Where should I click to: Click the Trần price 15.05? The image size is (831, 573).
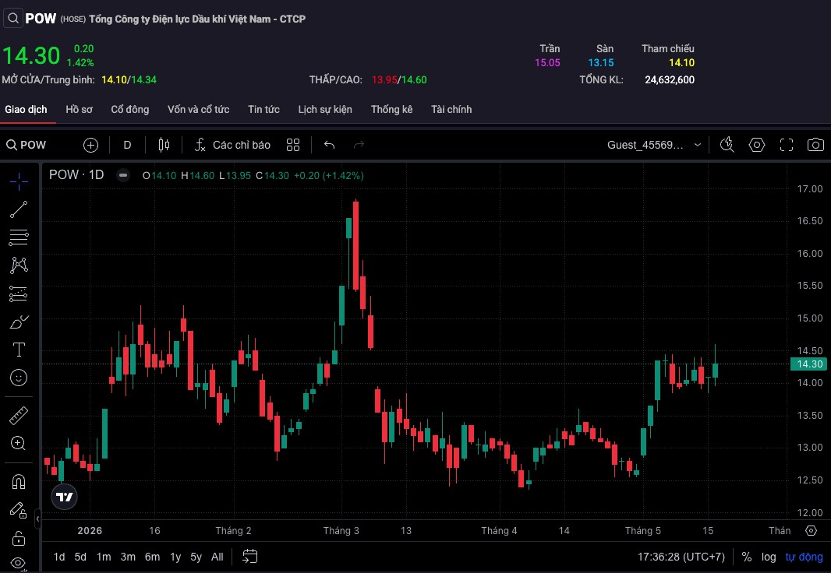[x=547, y=63]
